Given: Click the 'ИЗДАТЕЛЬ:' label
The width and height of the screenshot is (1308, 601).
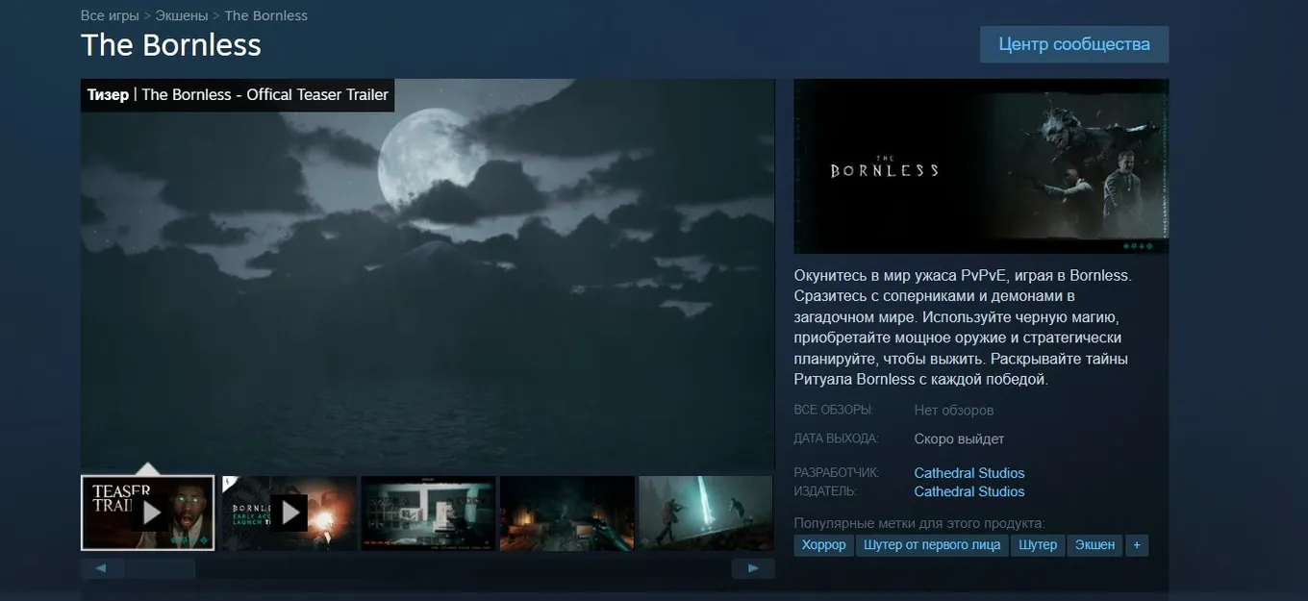Looking at the screenshot, I should (x=825, y=491).
